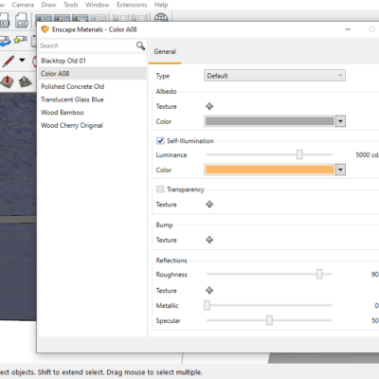379x379 pixels.
Task: Click the globe icon in the toolbar
Action: point(161,18)
